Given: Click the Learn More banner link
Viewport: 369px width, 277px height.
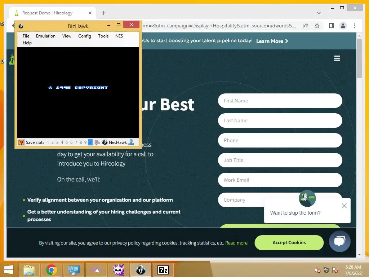Looking at the screenshot, I should click(x=272, y=41).
